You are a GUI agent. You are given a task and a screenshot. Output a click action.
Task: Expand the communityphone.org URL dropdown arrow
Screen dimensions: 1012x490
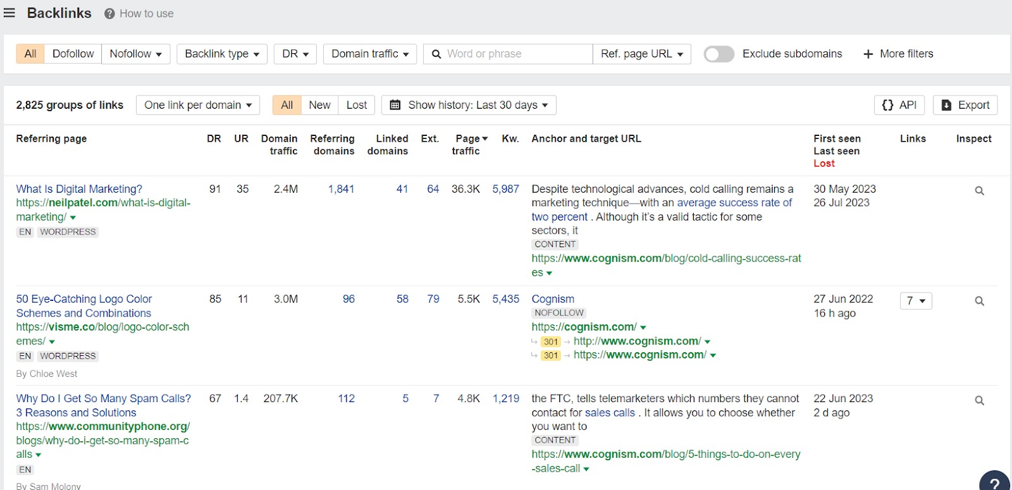click(38, 455)
